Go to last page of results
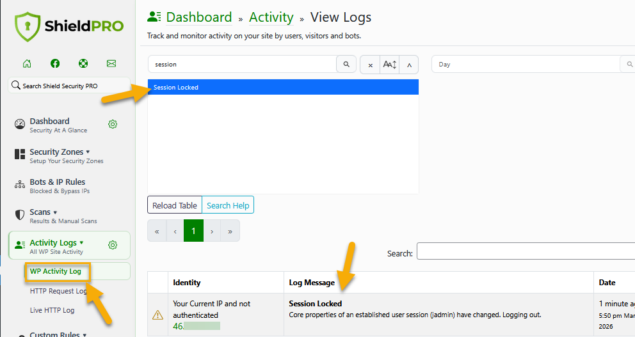 [230, 231]
